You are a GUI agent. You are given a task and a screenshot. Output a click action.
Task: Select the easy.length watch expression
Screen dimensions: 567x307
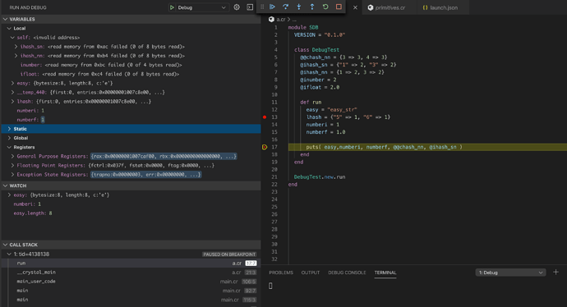tap(131, 213)
